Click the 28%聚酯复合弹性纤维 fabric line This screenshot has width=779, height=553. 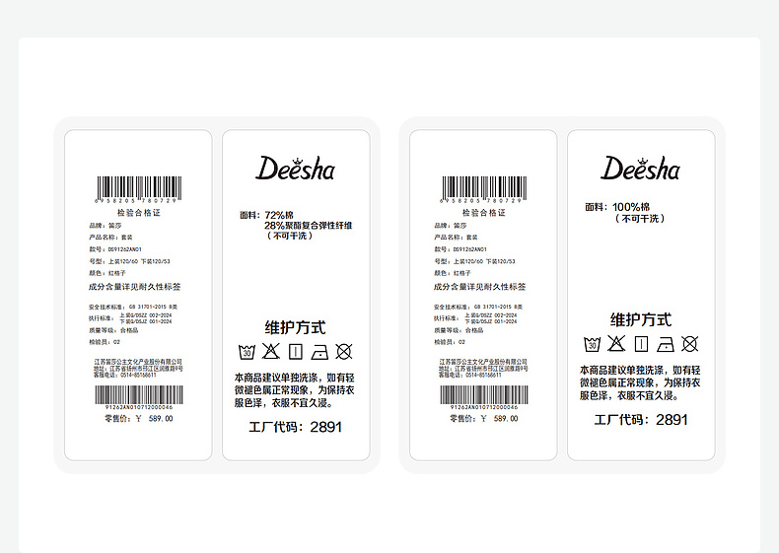tap(308, 226)
